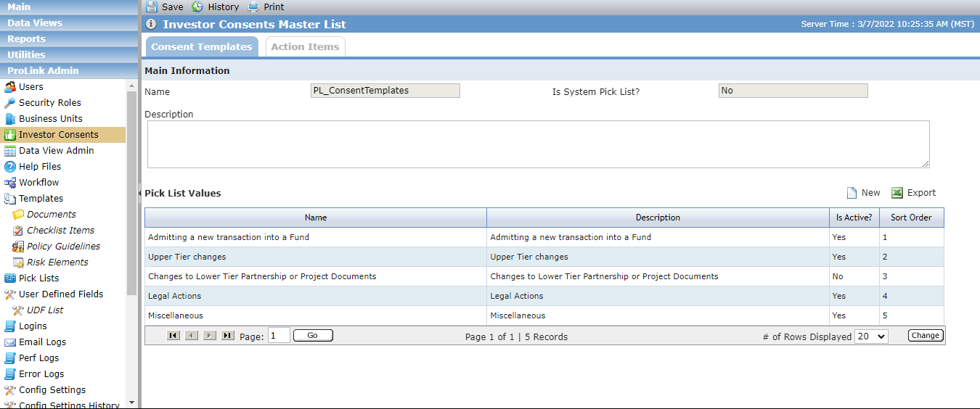Viewport: 980px width, 409px height.
Task: Click the 'No' Is Active cell
Action: (854, 276)
